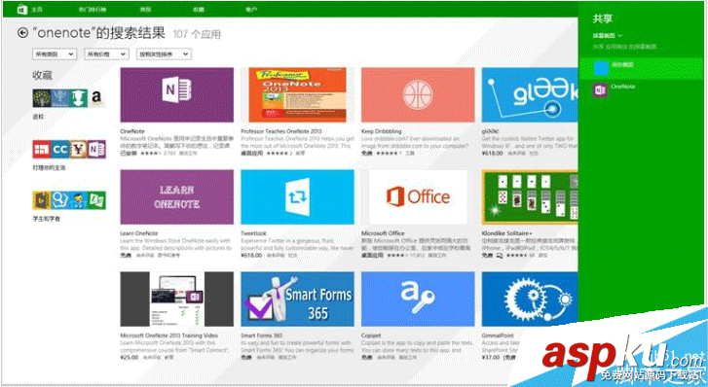Open OneNote 2013 Training Video tile

(x=177, y=299)
